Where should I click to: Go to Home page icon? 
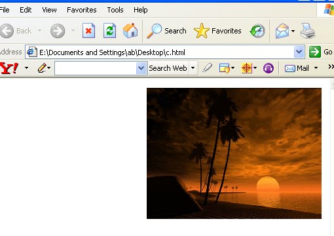(x=130, y=31)
